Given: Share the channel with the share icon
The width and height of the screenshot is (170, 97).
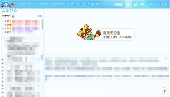Looking at the screenshot, I should [x=97, y=4].
